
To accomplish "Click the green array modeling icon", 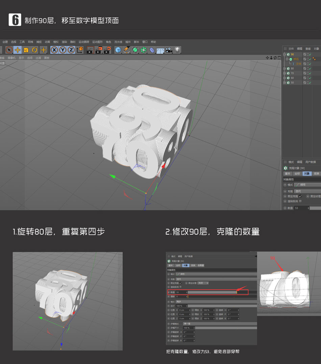I will [144, 50].
